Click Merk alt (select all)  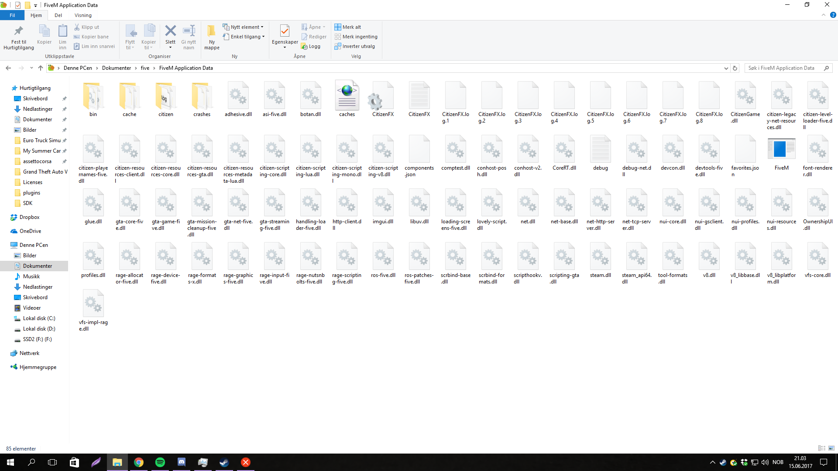coord(348,27)
